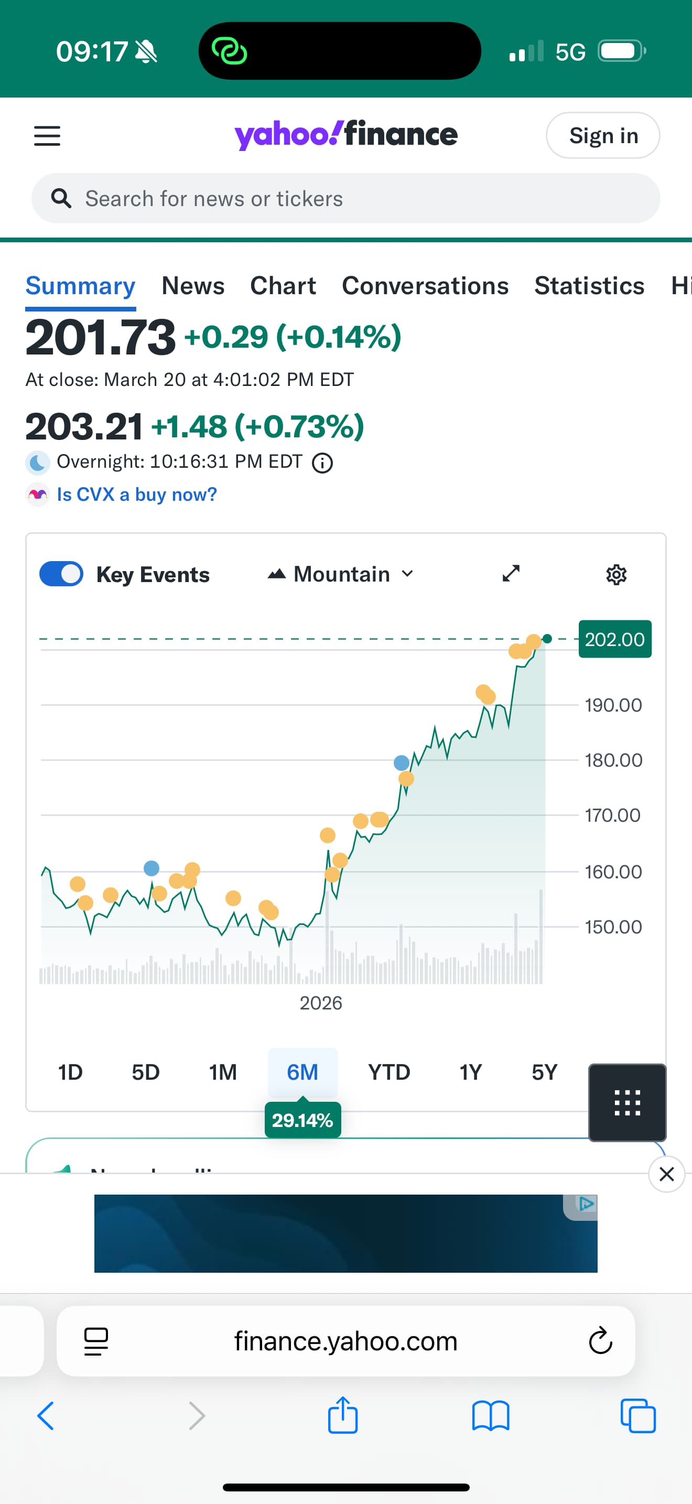Tap the overnight price info icon
Screen dimensions: 692x1504
coord(322,463)
